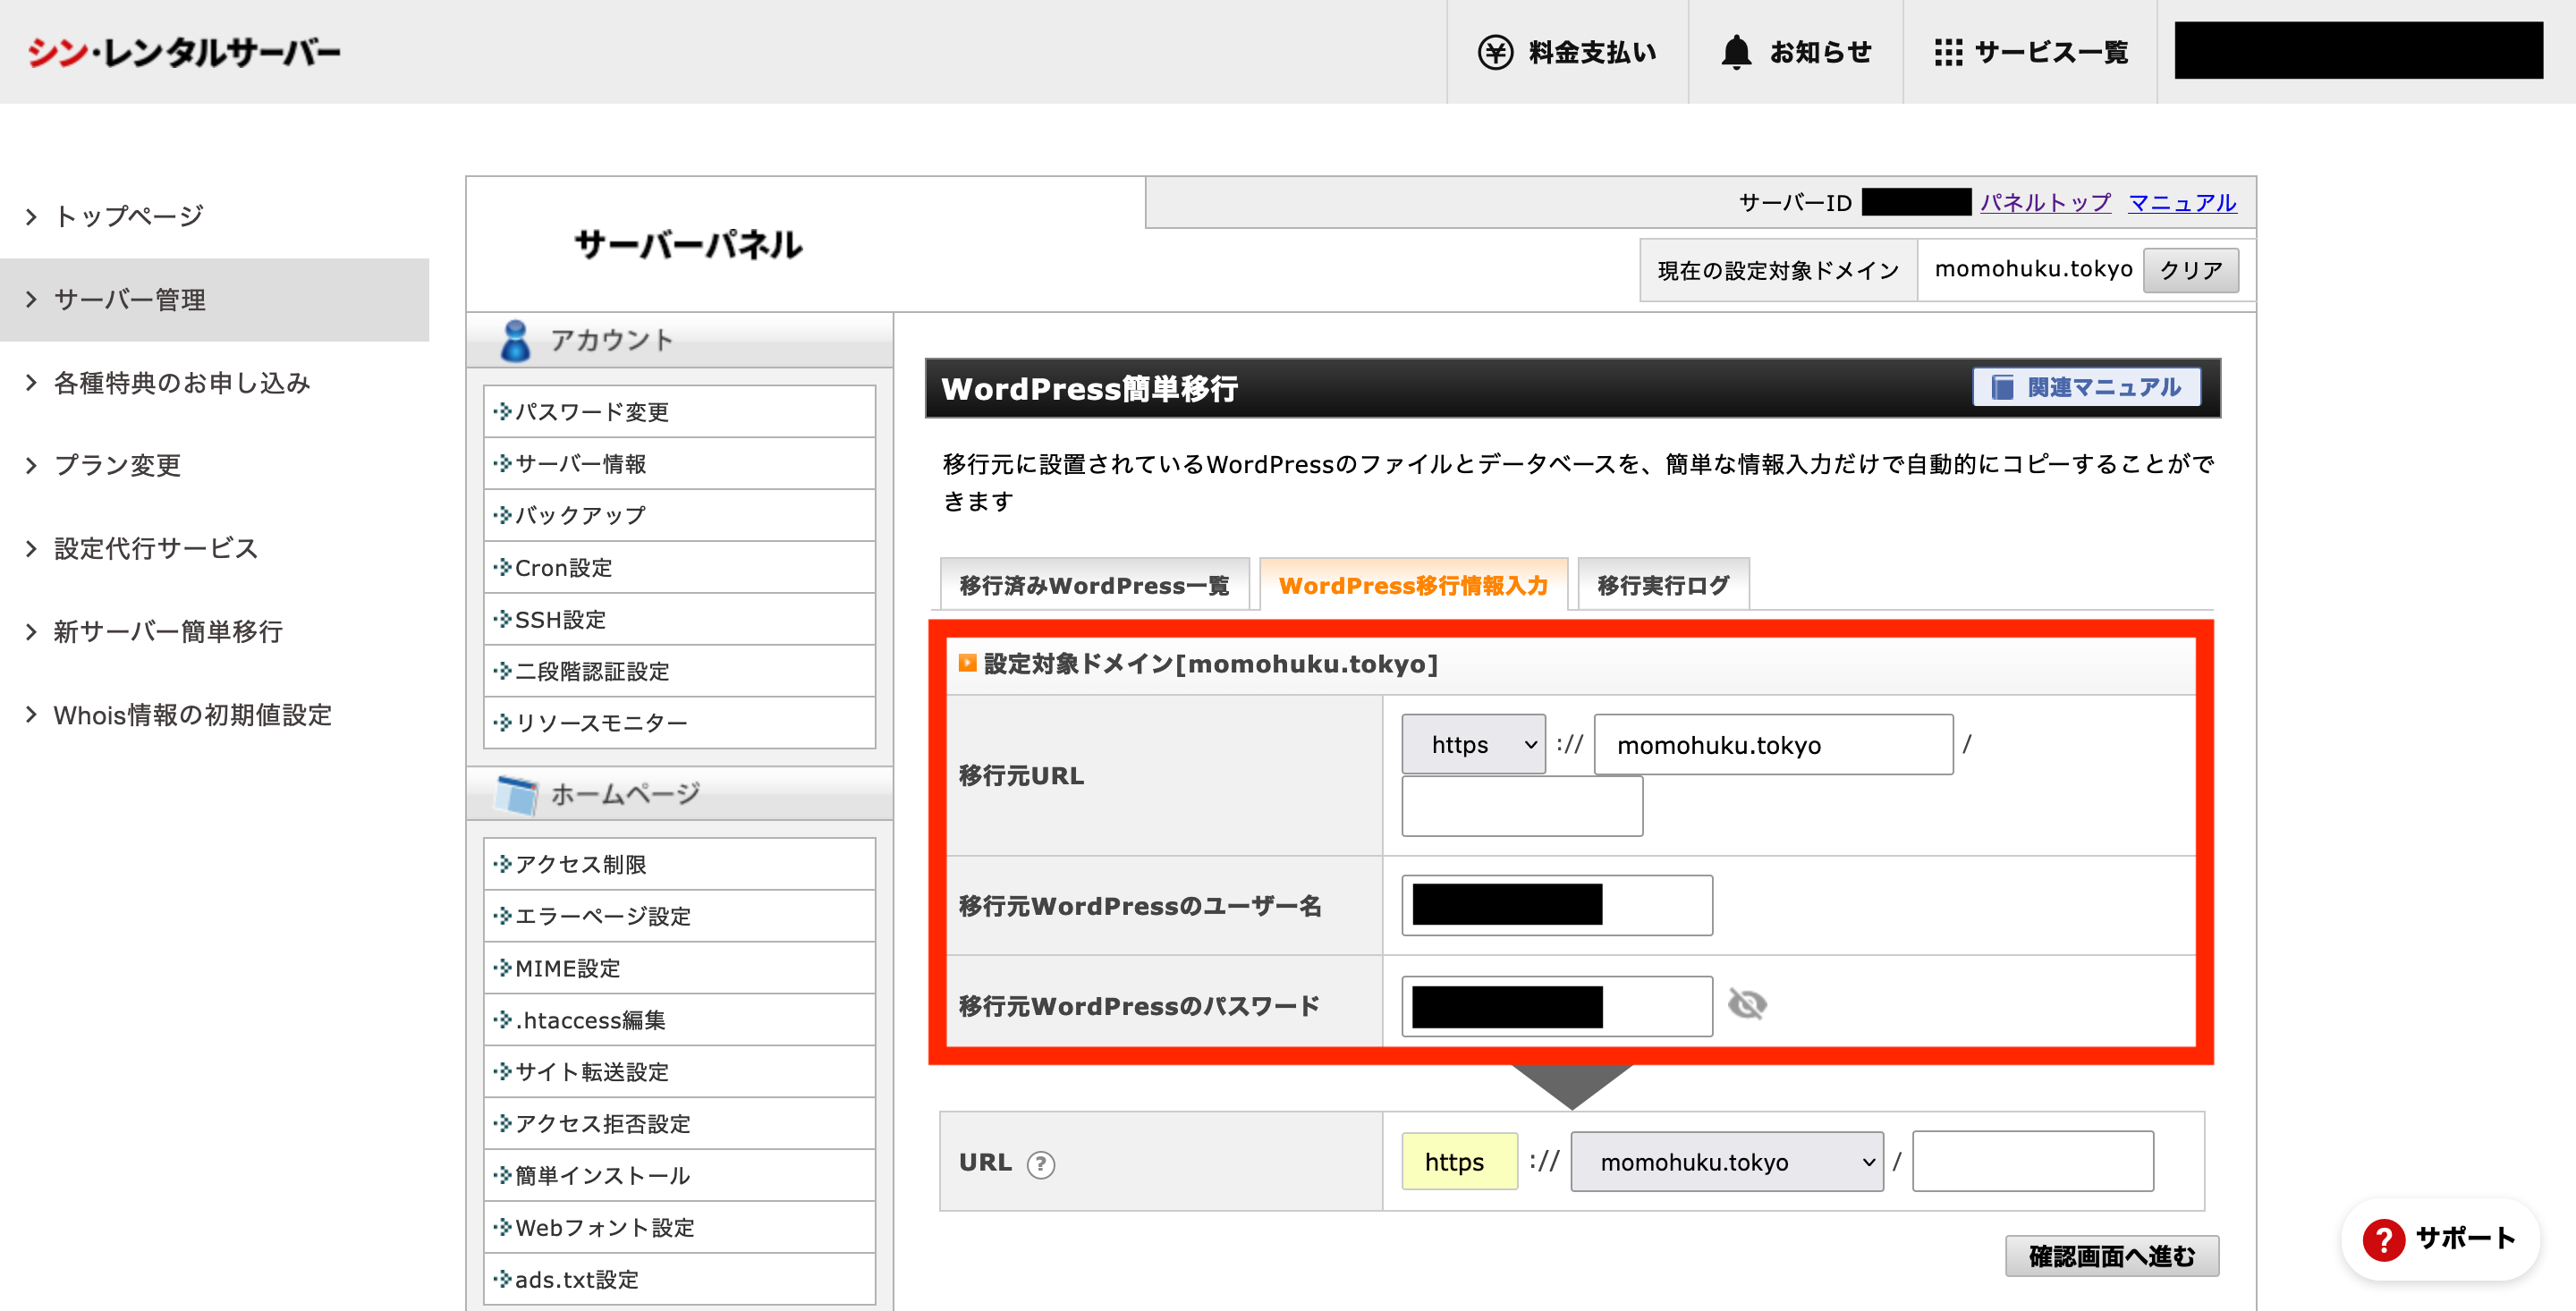The image size is (2576, 1311).
Task: Open サイト転送設定 menu item
Action: tap(679, 1072)
